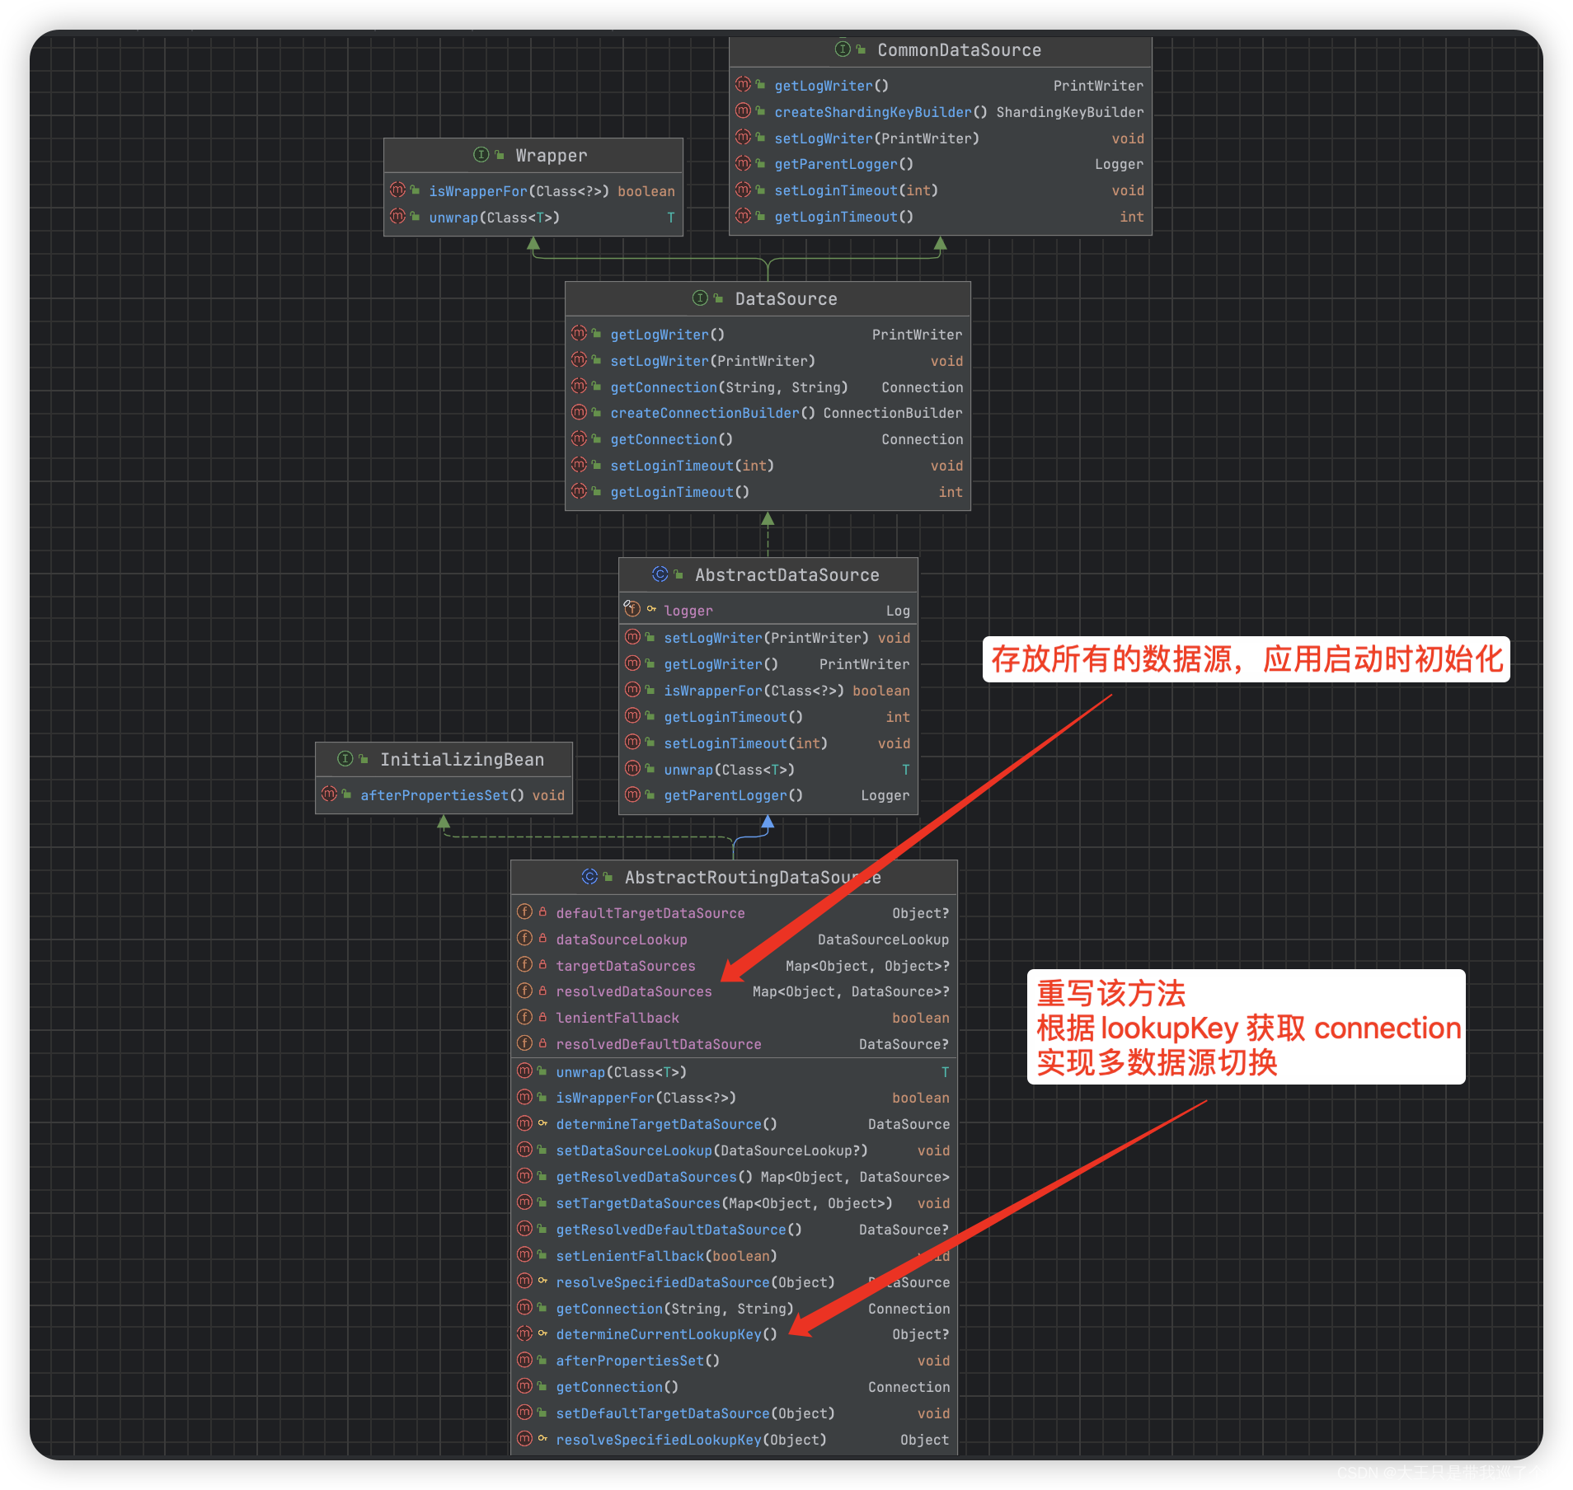Viewport: 1573px width, 1490px height.
Task: Click method icon next to createConnectionBuilder()
Action: point(579,412)
